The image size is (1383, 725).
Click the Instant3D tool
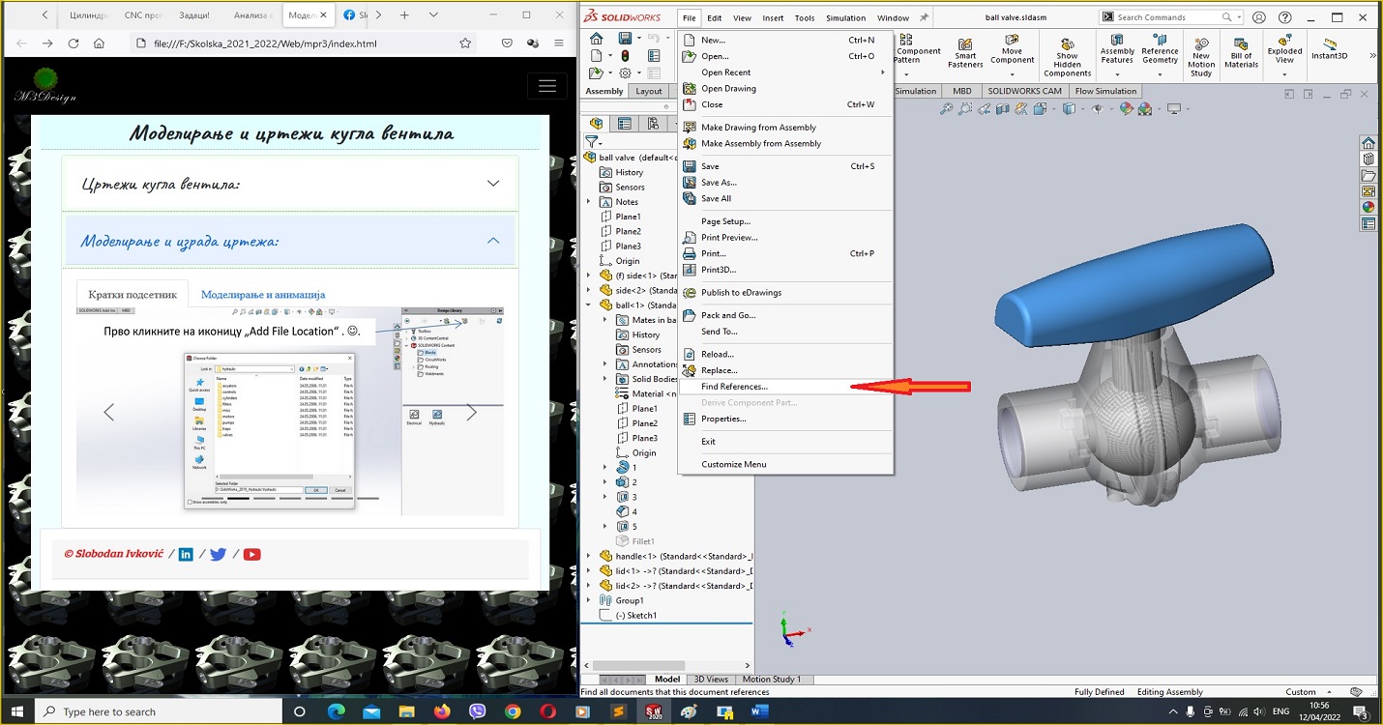click(1330, 48)
